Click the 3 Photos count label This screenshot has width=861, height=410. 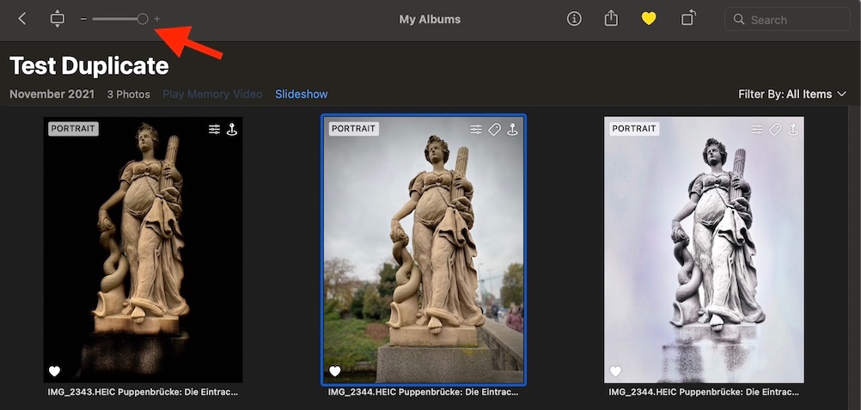pos(129,94)
